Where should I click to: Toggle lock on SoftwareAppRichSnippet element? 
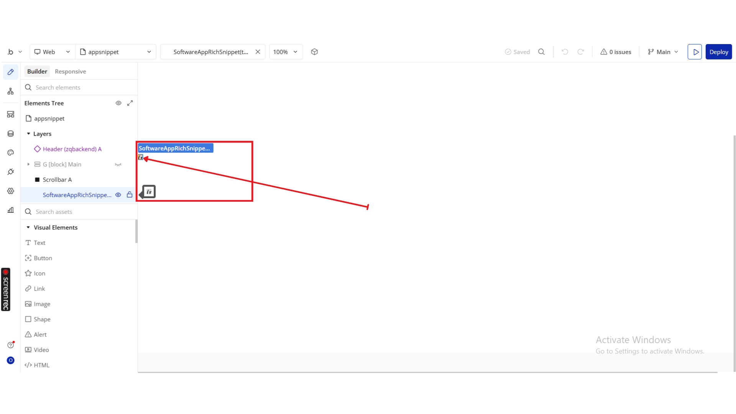[130, 195]
